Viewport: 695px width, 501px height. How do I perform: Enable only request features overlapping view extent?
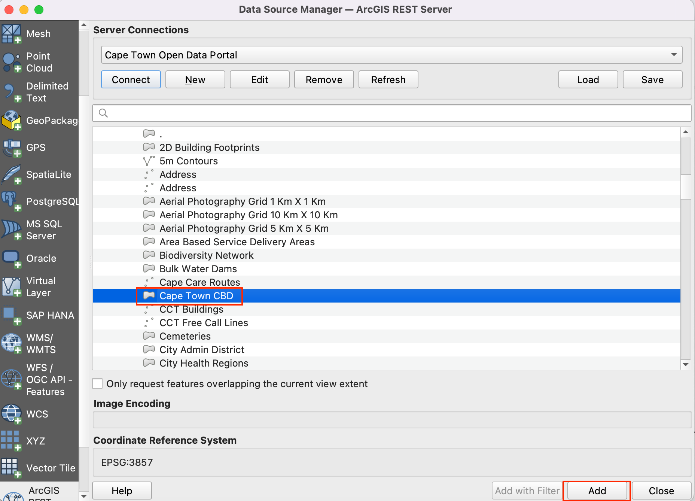98,384
